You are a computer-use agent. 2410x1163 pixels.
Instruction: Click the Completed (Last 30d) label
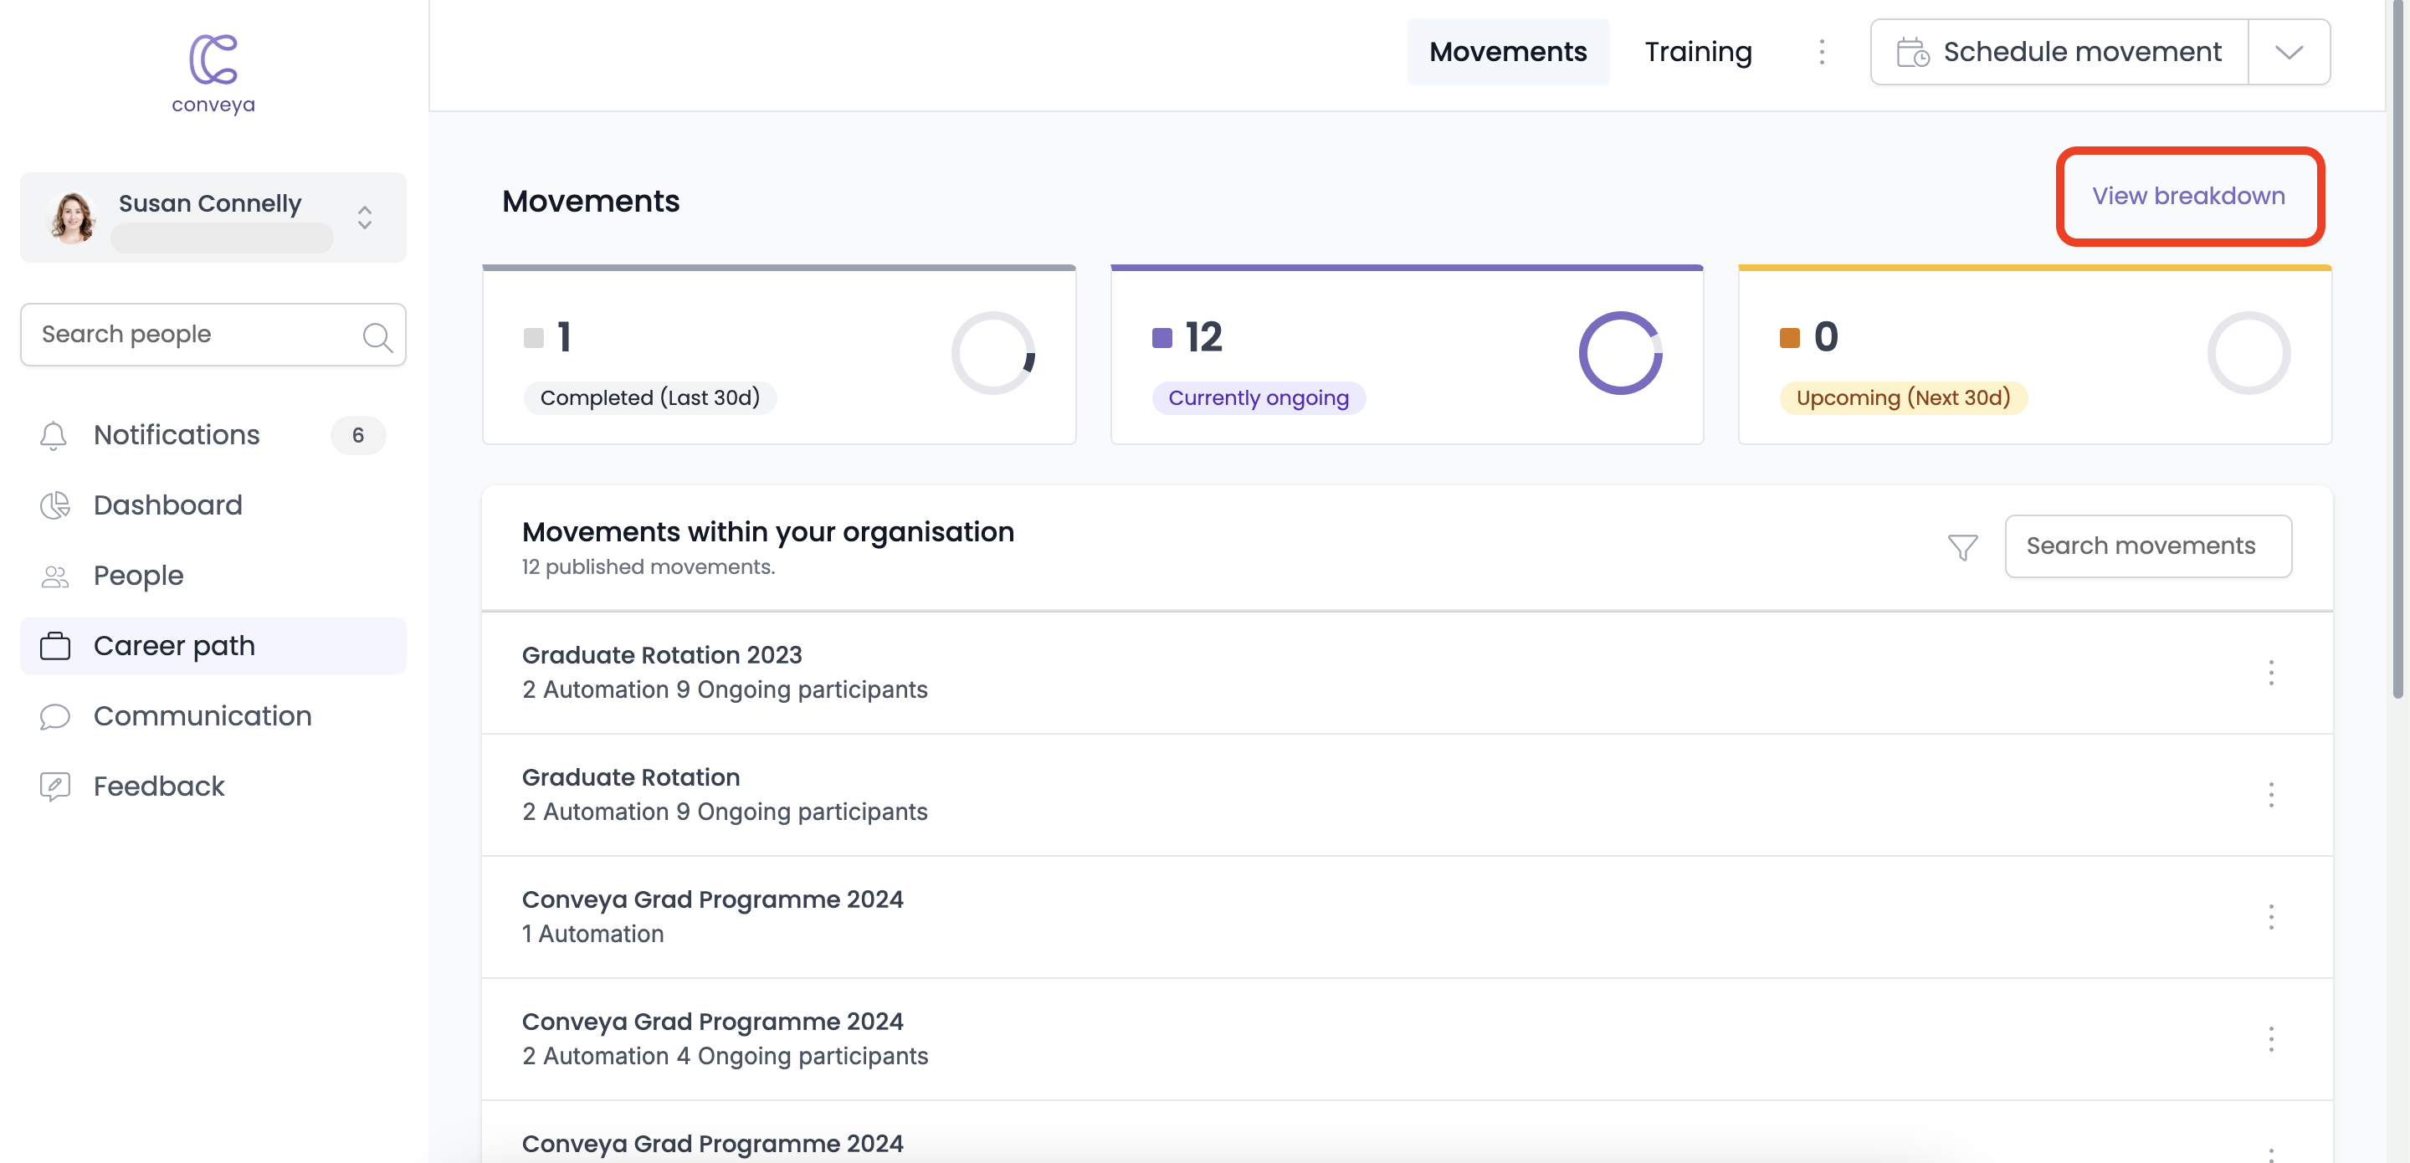click(650, 397)
